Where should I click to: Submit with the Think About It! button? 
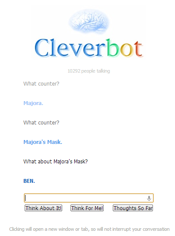[43, 208]
